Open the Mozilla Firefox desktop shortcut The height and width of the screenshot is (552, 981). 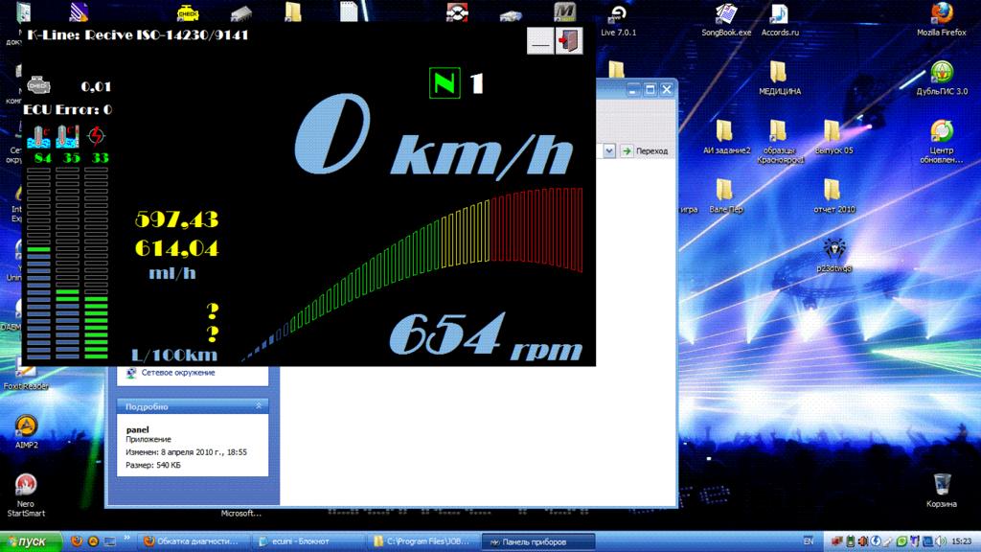point(941,13)
